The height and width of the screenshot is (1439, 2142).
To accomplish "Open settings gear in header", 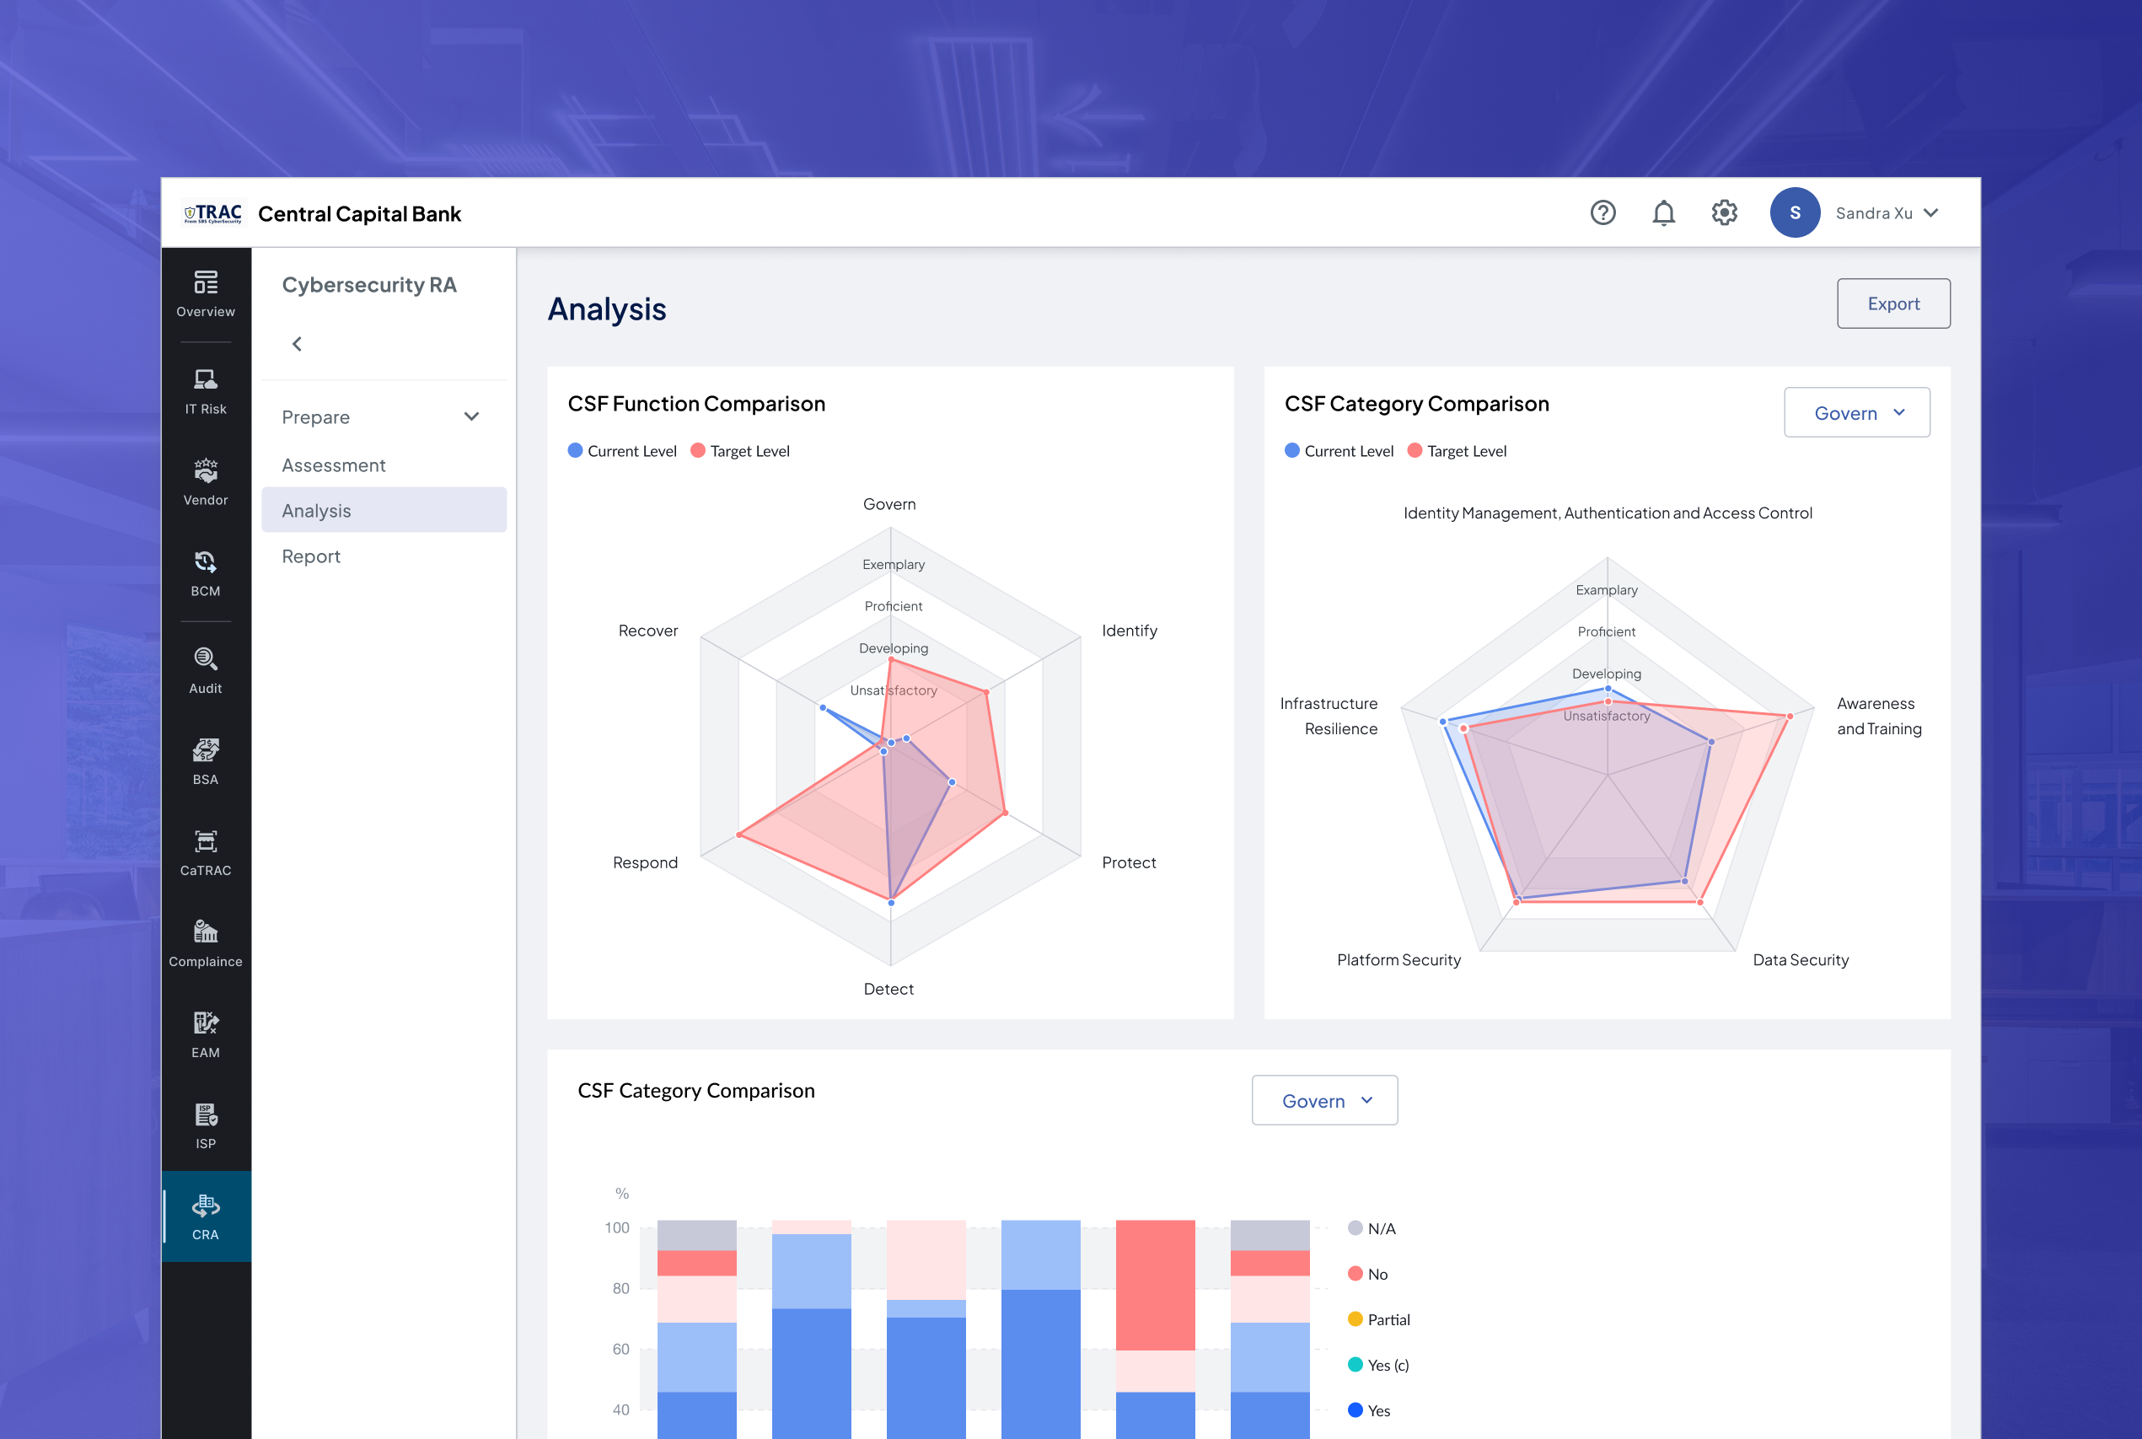I will pos(1724,213).
